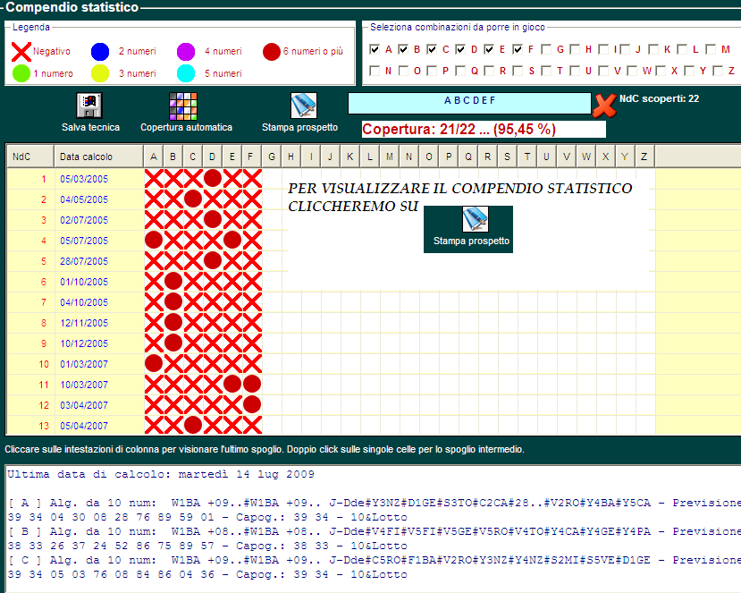Viewport: 741px width, 593px height.
Task: Click column header F in the table
Action: tap(251, 157)
